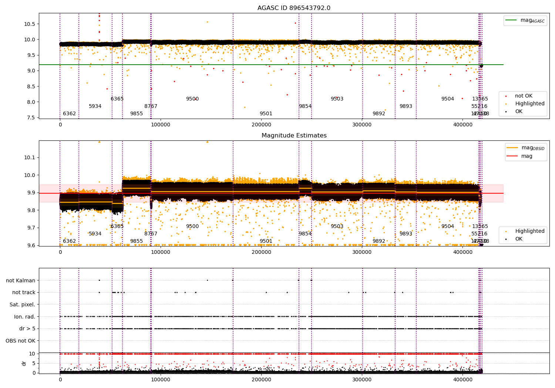Click OBSID label 5934 in the middle panel
Screen dimensions: 555x388
[x=95, y=234]
